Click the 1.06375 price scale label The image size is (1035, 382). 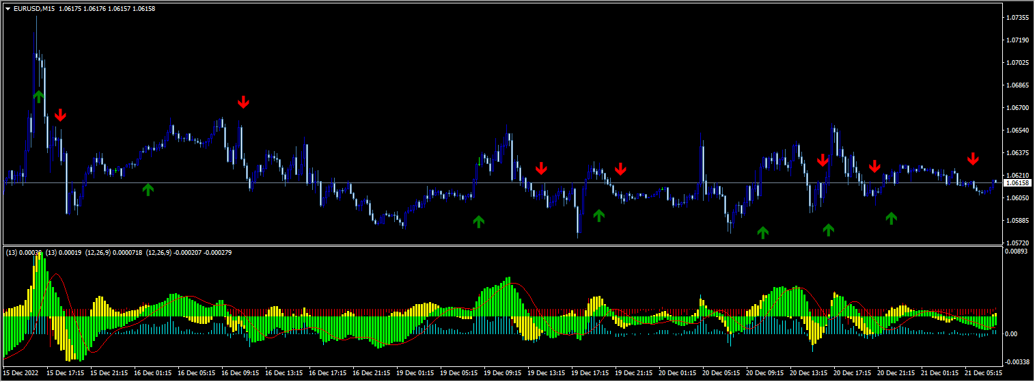click(x=1018, y=152)
